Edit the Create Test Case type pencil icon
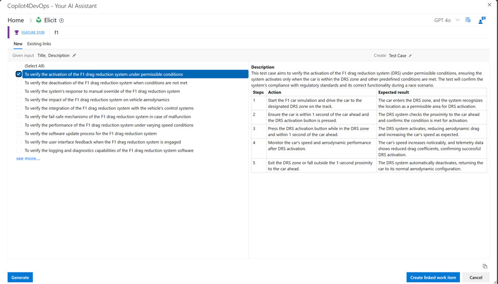The height and width of the screenshot is (284, 498). [x=410, y=56]
